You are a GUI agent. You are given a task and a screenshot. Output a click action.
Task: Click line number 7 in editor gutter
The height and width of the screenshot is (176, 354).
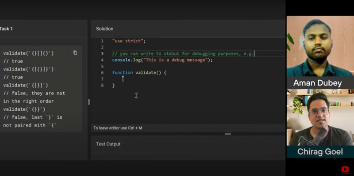point(102,79)
